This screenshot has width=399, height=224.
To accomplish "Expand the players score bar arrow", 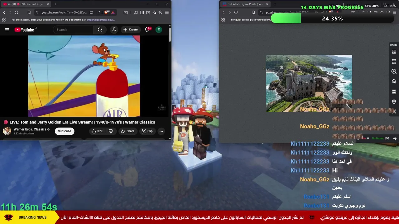I will click(395, 138).
